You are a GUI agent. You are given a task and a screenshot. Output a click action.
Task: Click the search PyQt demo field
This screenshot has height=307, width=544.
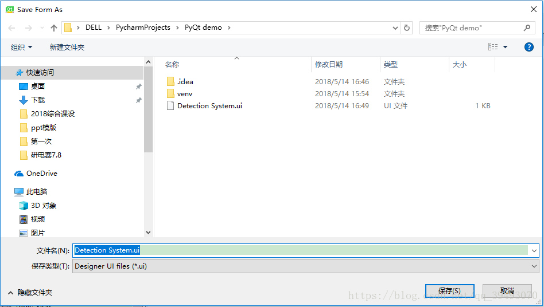tap(477, 27)
